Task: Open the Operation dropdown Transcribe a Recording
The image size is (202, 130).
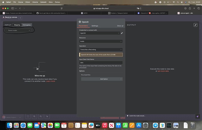Action: point(101,50)
